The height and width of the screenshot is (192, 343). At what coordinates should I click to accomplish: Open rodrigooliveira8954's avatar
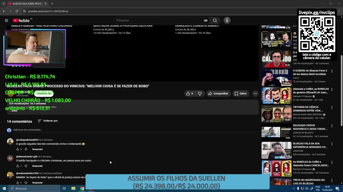click(10, 142)
